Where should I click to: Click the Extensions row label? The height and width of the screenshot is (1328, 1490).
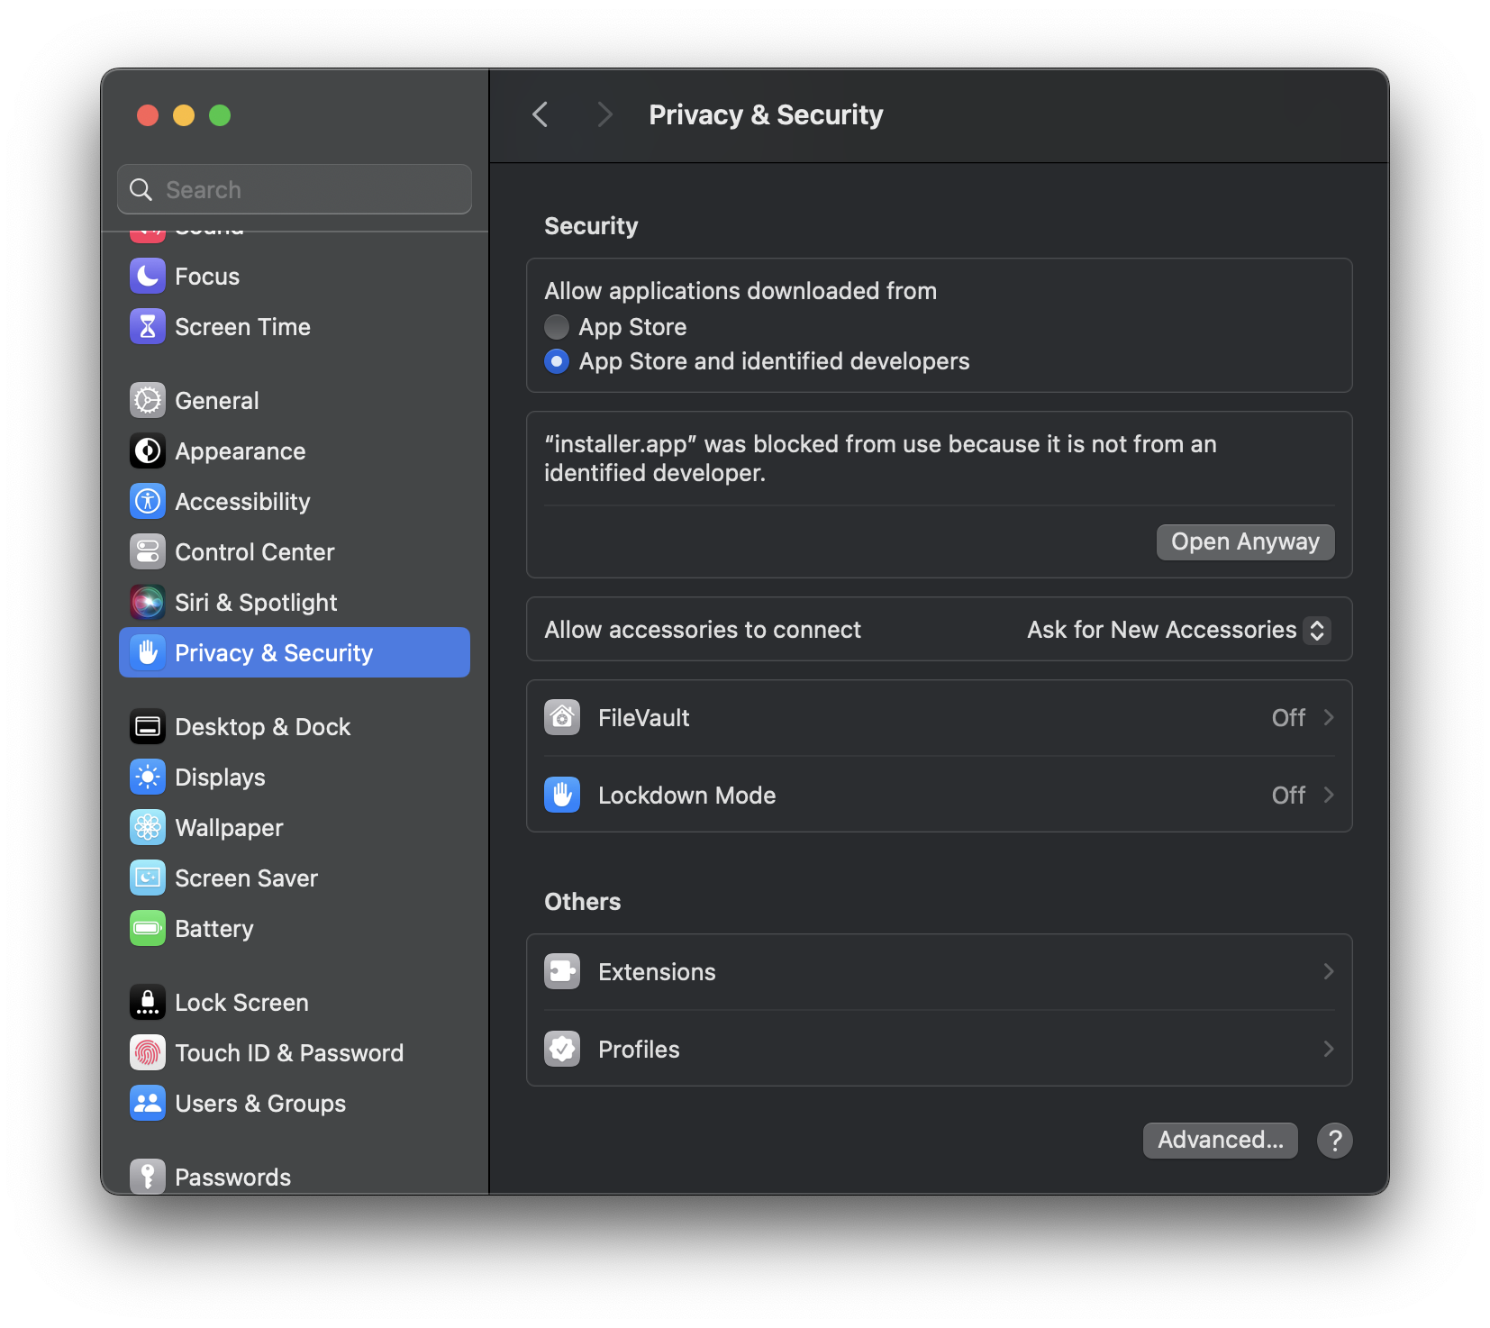657,971
